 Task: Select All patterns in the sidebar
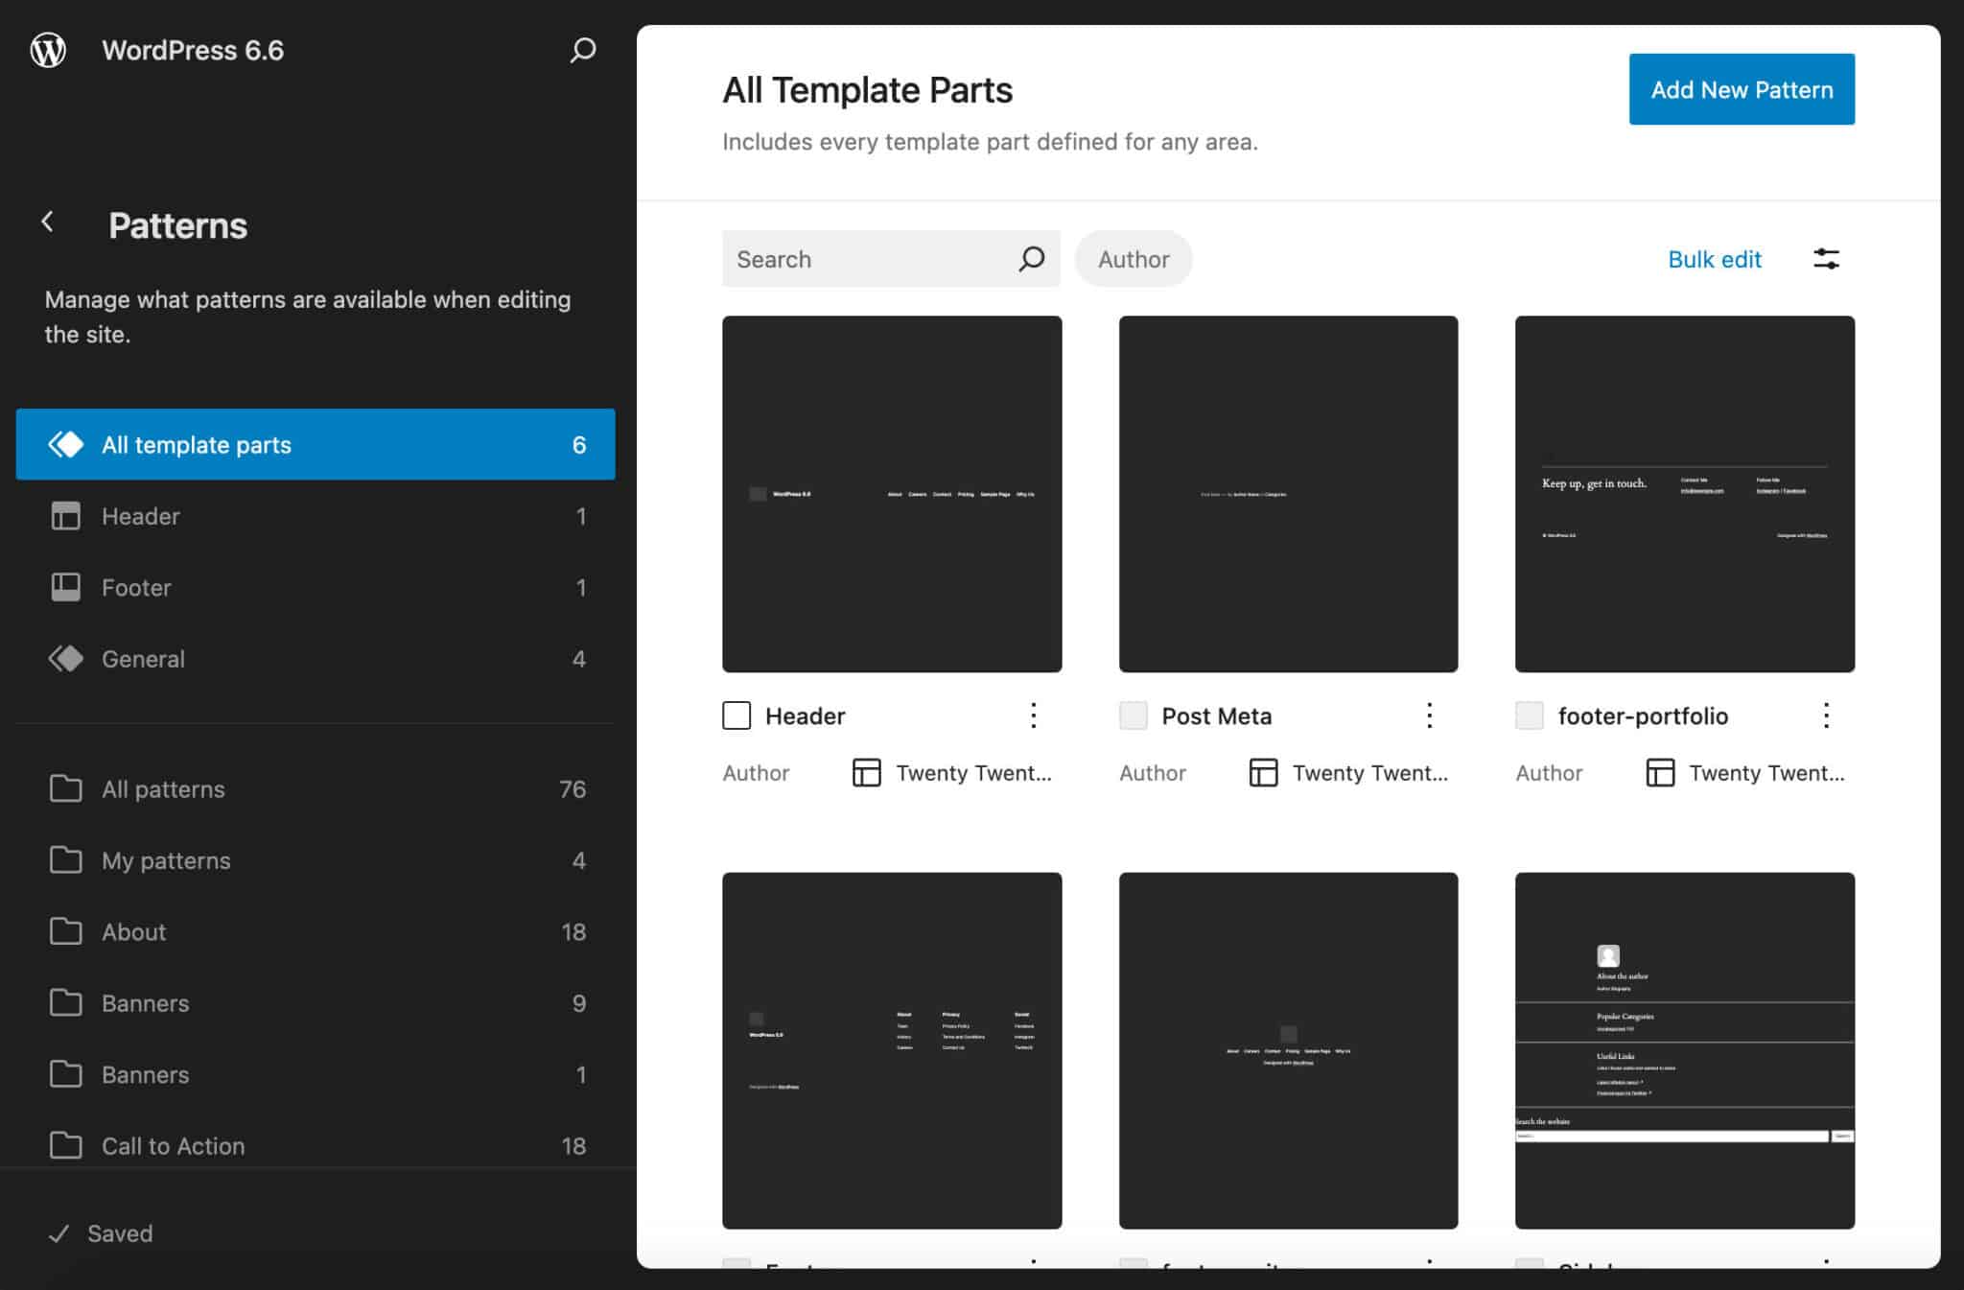pyautogui.click(x=162, y=788)
